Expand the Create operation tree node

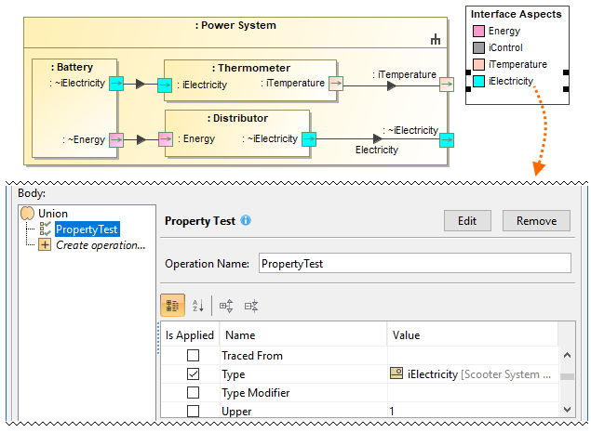[x=45, y=245]
